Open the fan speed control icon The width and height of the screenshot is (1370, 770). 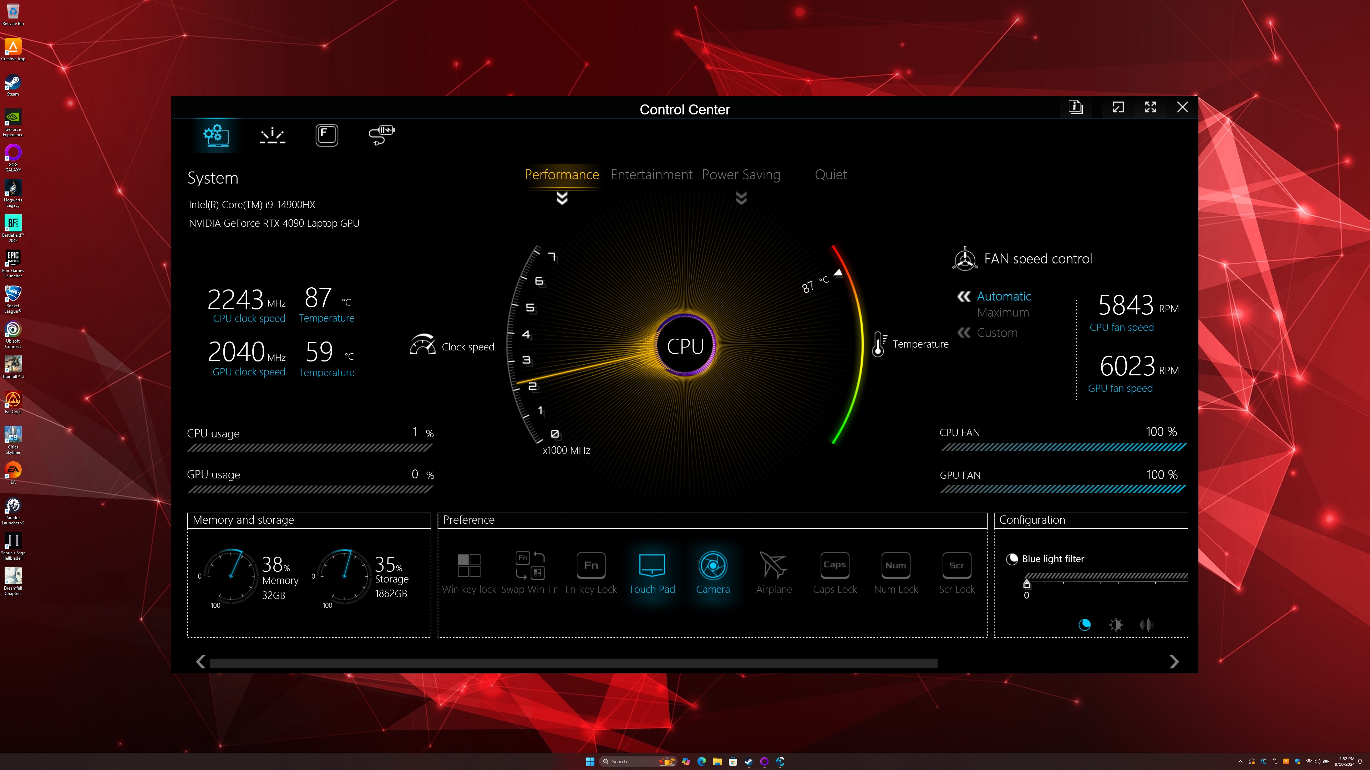[964, 258]
